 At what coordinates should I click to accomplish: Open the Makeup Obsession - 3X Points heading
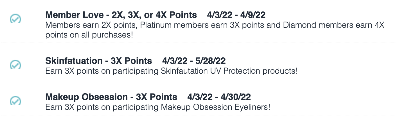(x=111, y=97)
